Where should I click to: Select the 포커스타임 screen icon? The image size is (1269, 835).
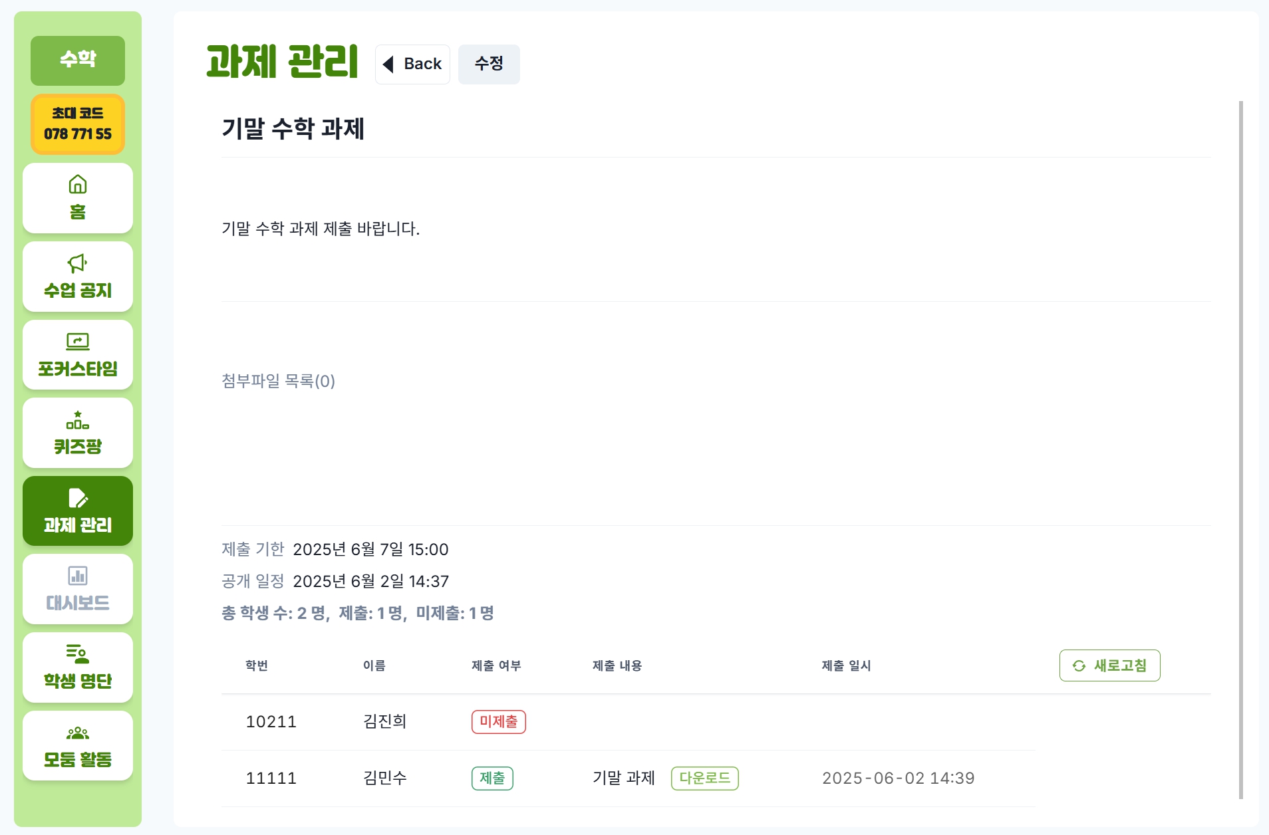coord(78,342)
